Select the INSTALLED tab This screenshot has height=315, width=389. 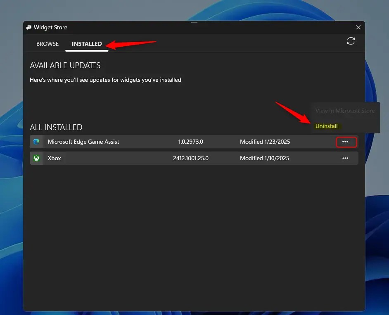(x=87, y=44)
